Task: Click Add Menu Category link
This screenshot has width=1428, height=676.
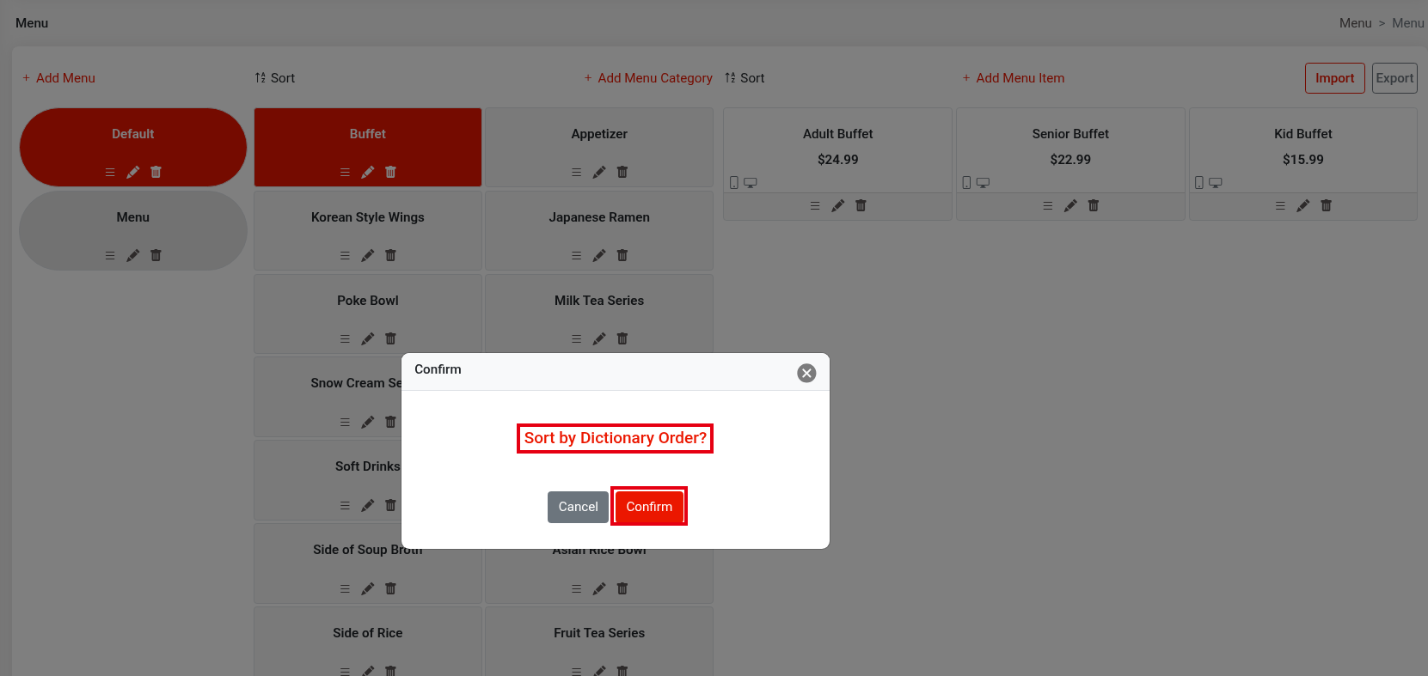Action: tap(648, 78)
